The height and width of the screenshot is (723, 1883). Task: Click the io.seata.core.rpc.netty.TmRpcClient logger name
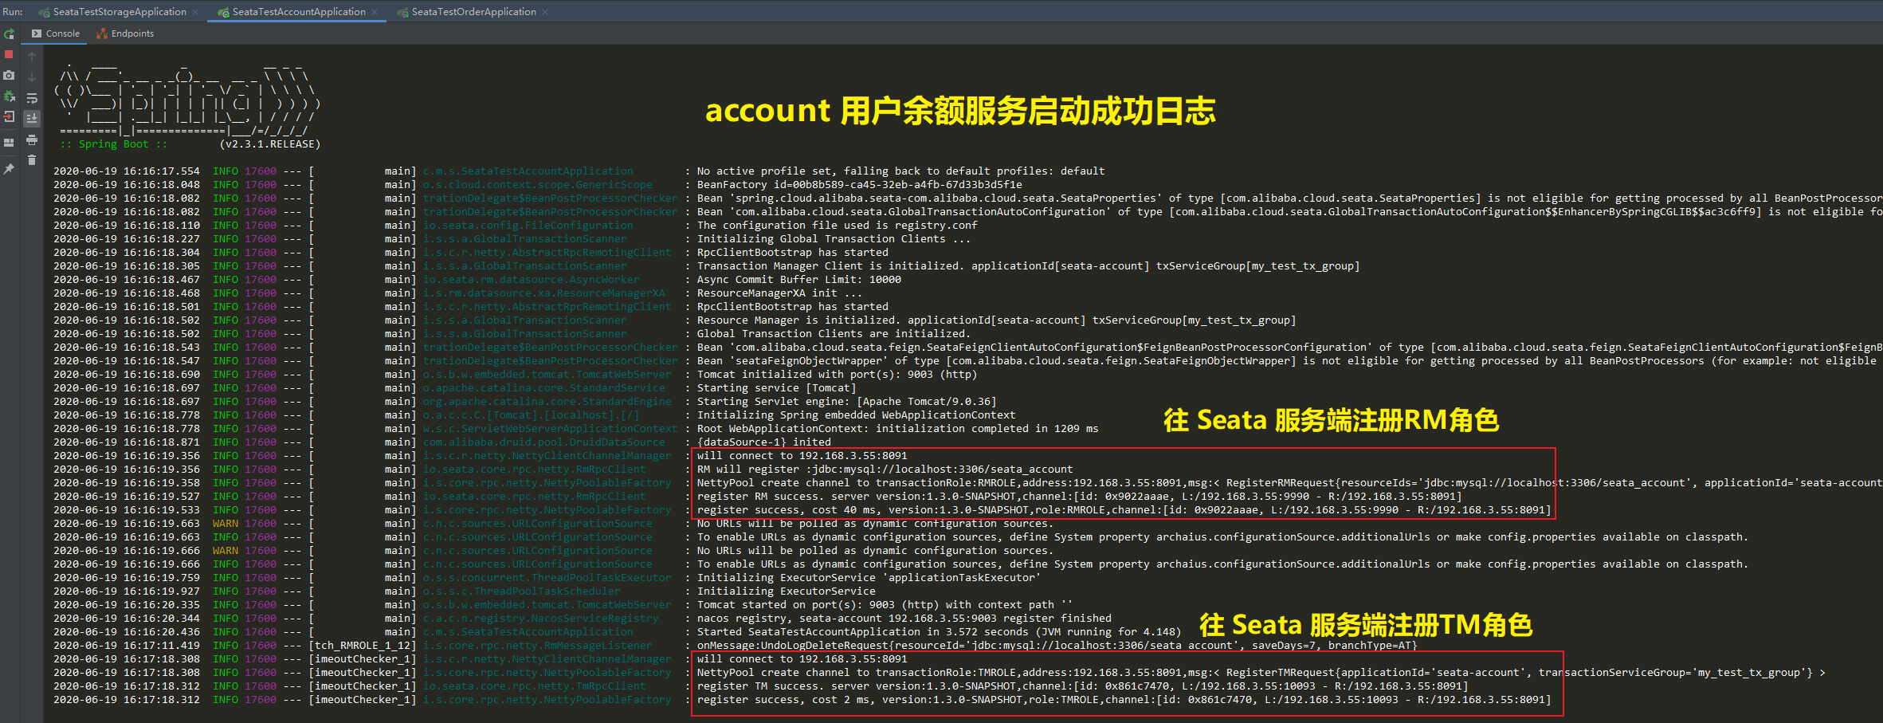(x=534, y=686)
